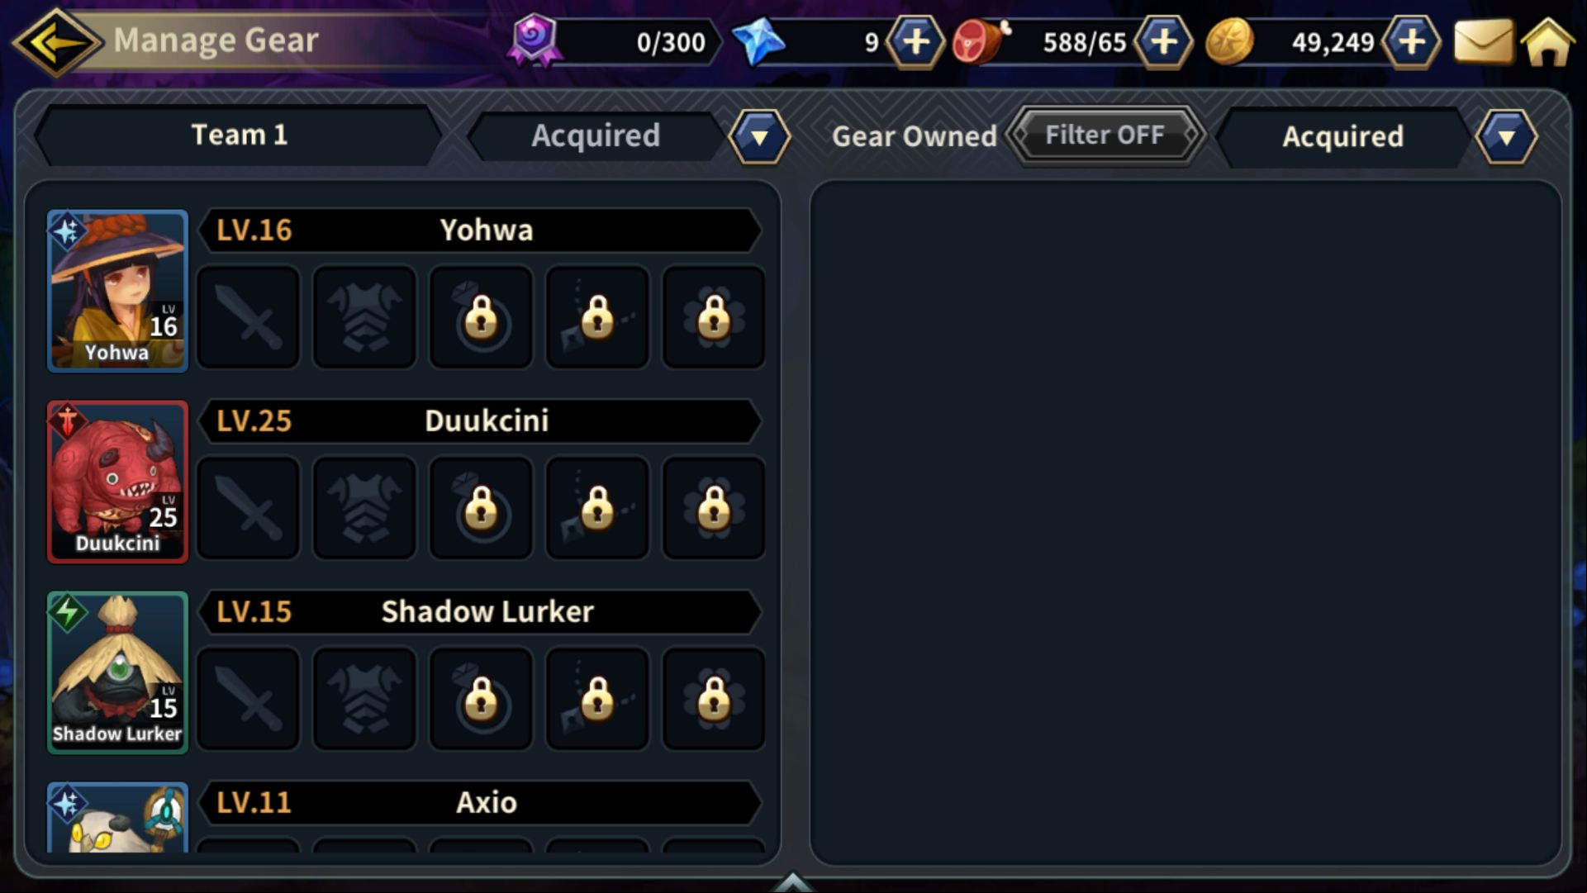The height and width of the screenshot is (893, 1587).
Task: Expand the gear sort Acquired dropdown
Action: click(x=1507, y=136)
